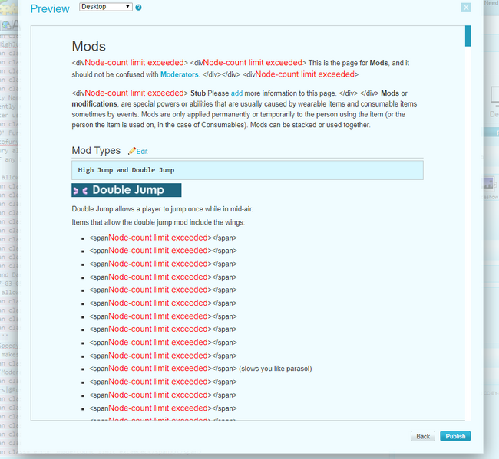The width and height of the screenshot is (499, 459).
Task: Click the Mods page heading
Action: coord(88,47)
